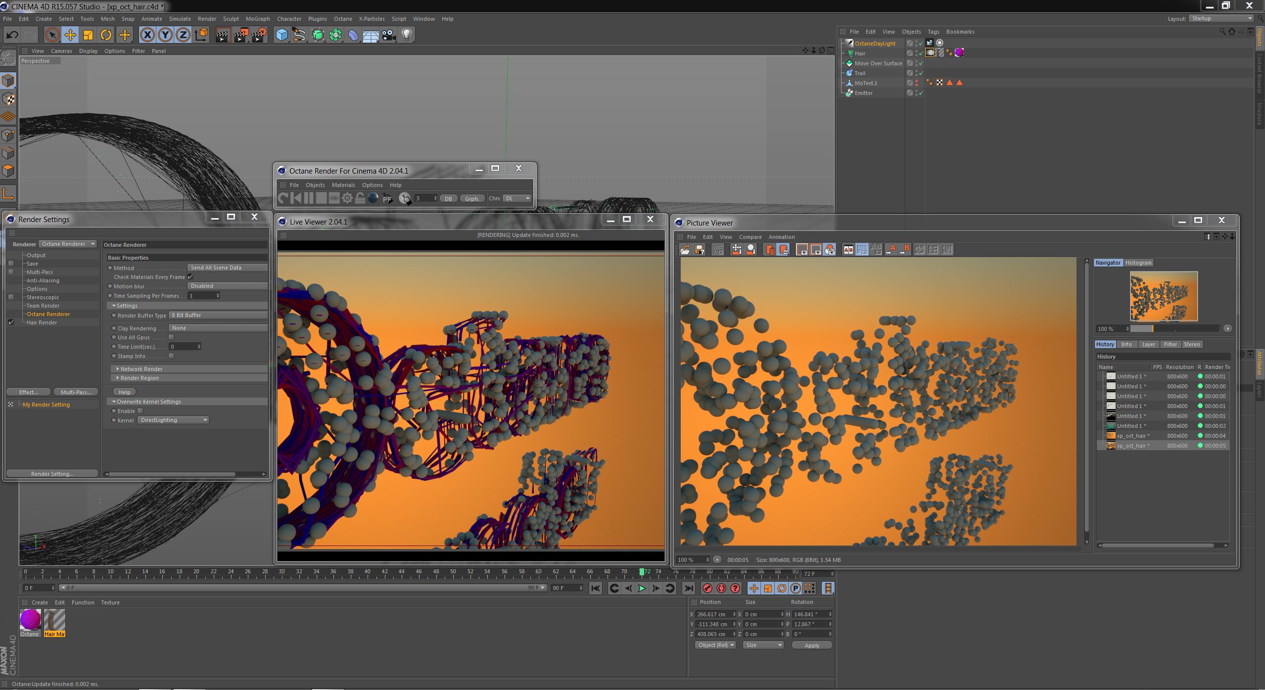Click the Cube primitive object icon
The image size is (1265, 690).
pyautogui.click(x=281, y=35)
